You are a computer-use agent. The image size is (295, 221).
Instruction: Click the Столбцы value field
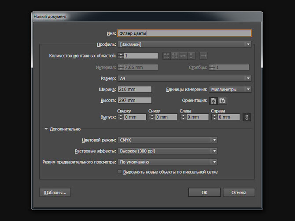(x=232, y=67)
